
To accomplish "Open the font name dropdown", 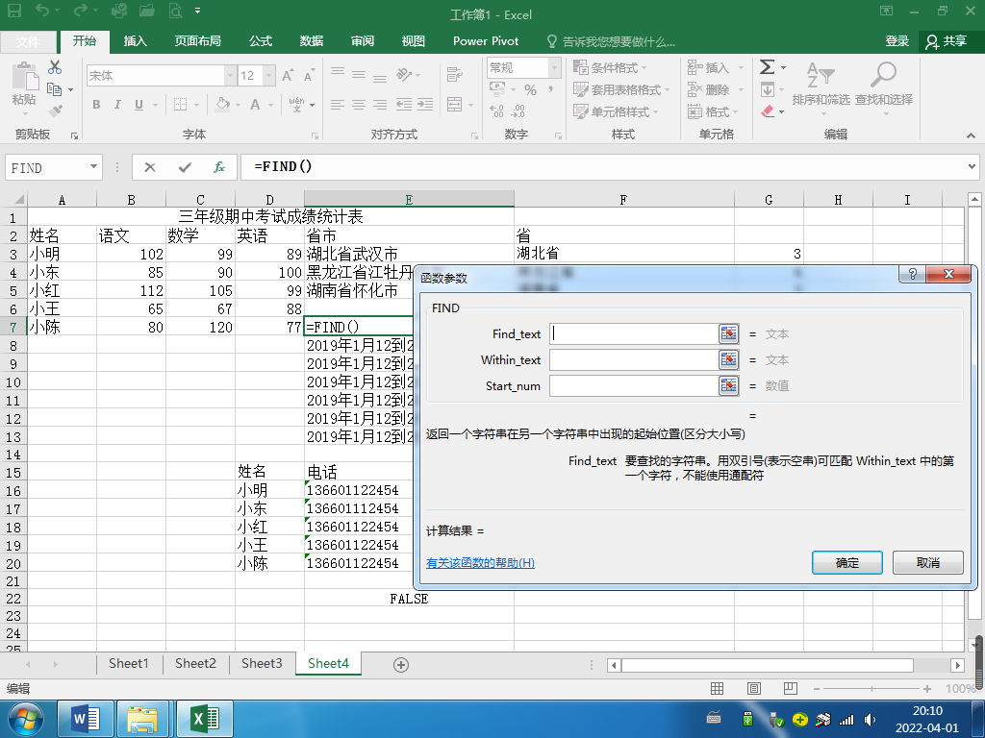I will click(230, 76).
